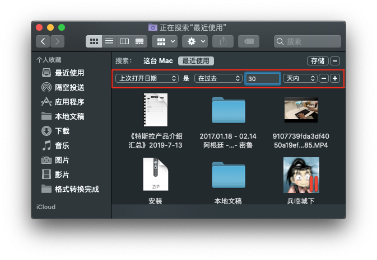Open 音乐 in the sidebar
The width and height of the screenshot is (377, 260).
click(x=56, y=145)
